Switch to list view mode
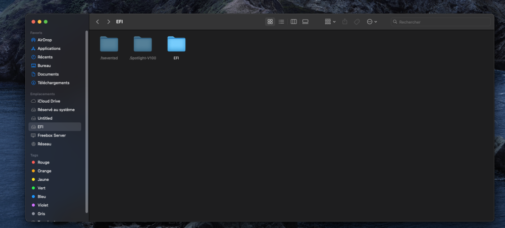The height and width of the screenshot is (228, 505). (281, 22)
